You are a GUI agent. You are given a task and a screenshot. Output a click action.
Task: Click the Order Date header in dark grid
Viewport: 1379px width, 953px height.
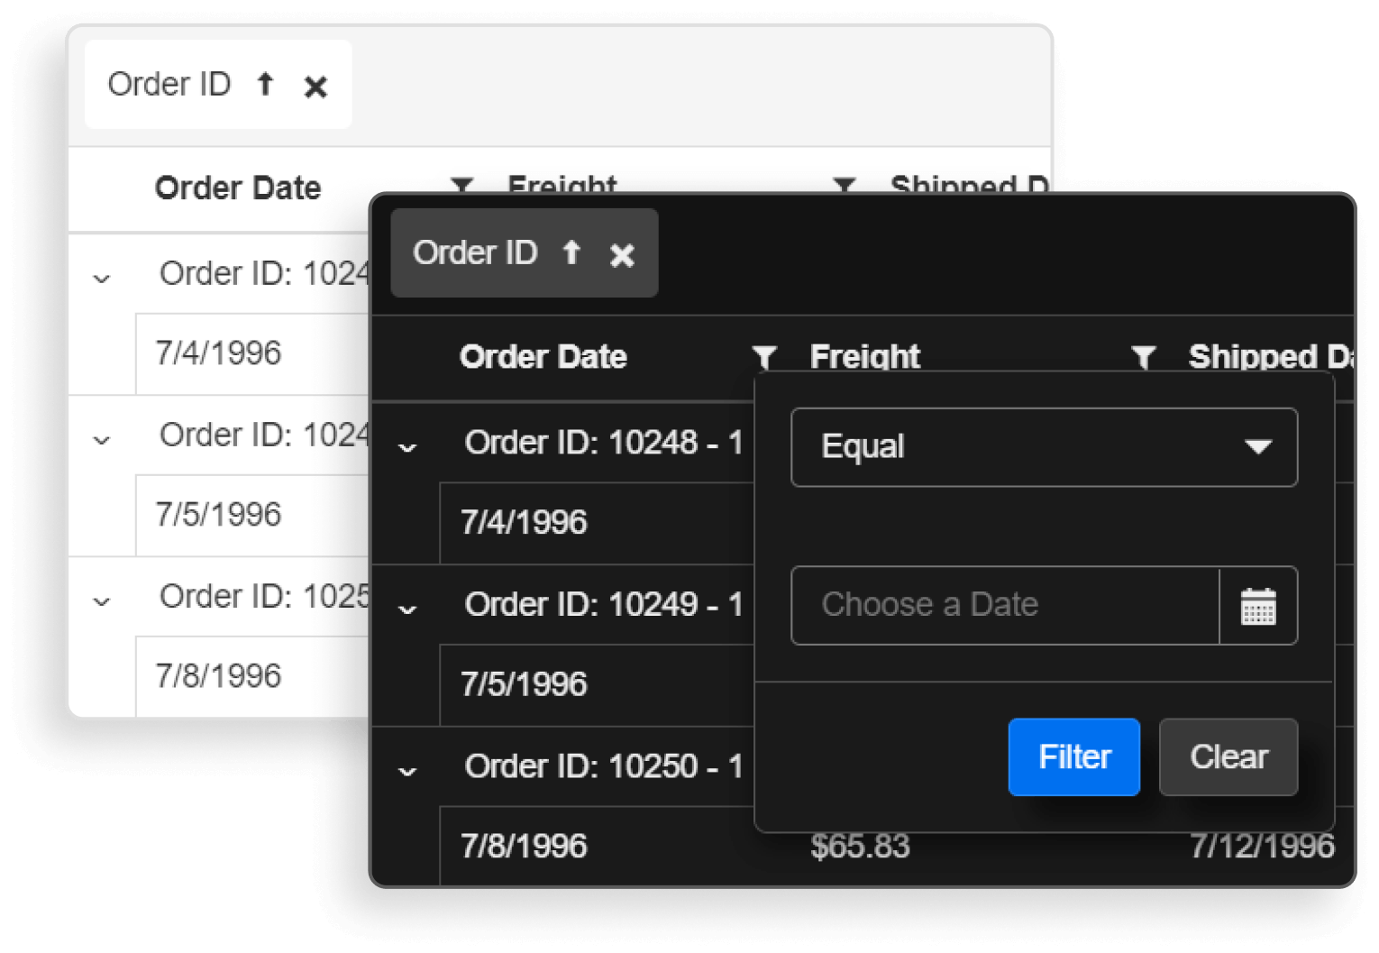(543, 357)
